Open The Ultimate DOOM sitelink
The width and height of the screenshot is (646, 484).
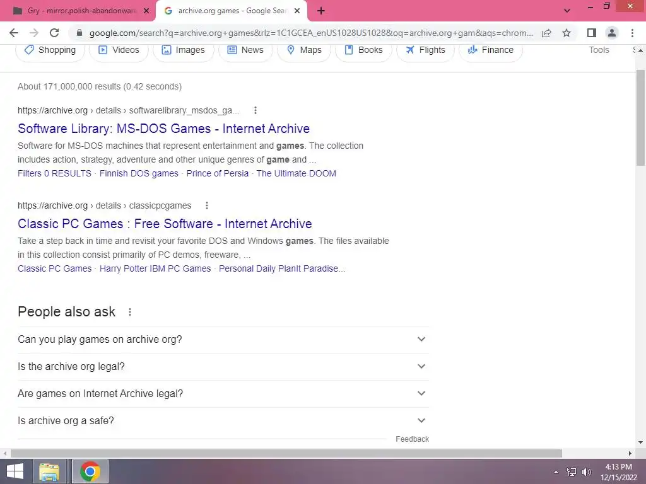click(297, 174)
